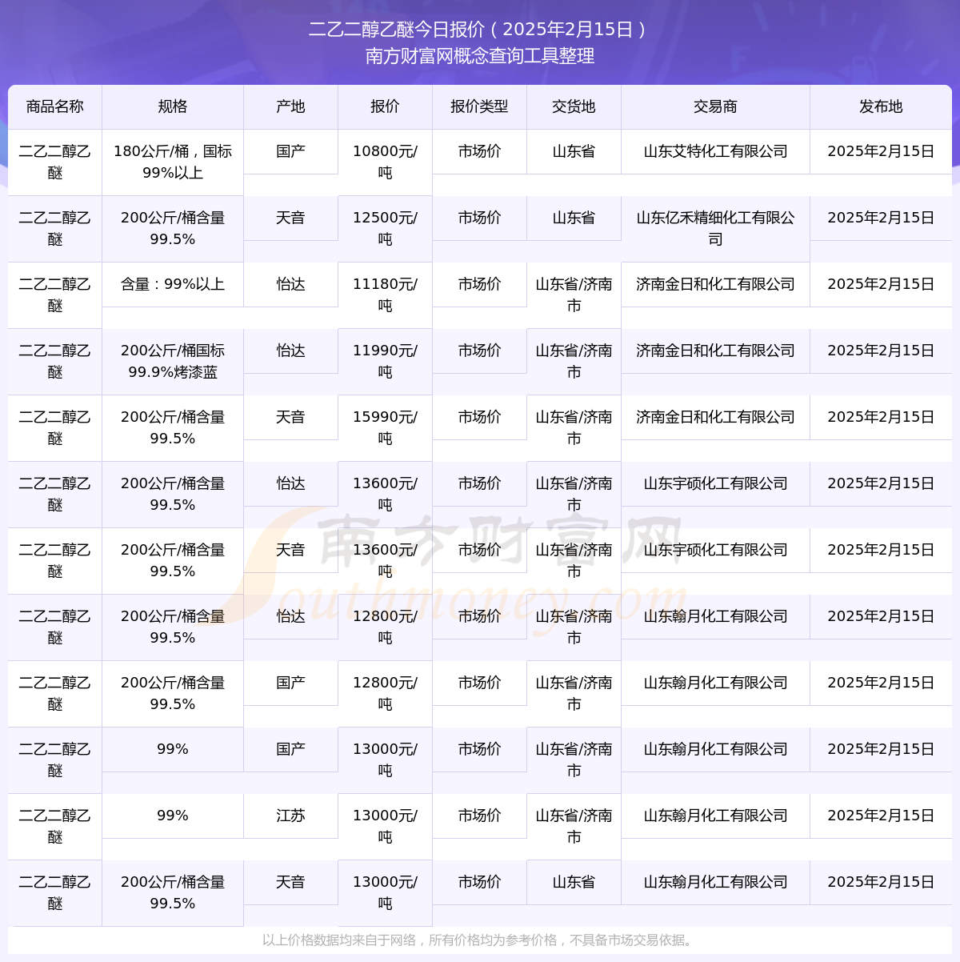960x962 pixels.
Task: Click the subtitle 南方财富网概念查询工具整理
Action: [480, 56]
